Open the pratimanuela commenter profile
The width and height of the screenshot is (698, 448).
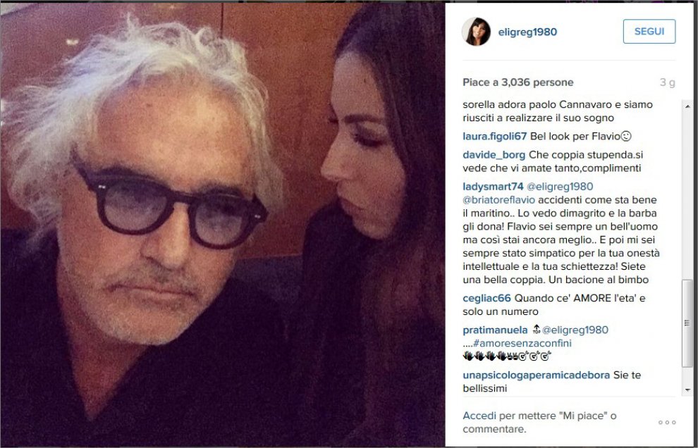pyautogui.click(x=495, y=330)
